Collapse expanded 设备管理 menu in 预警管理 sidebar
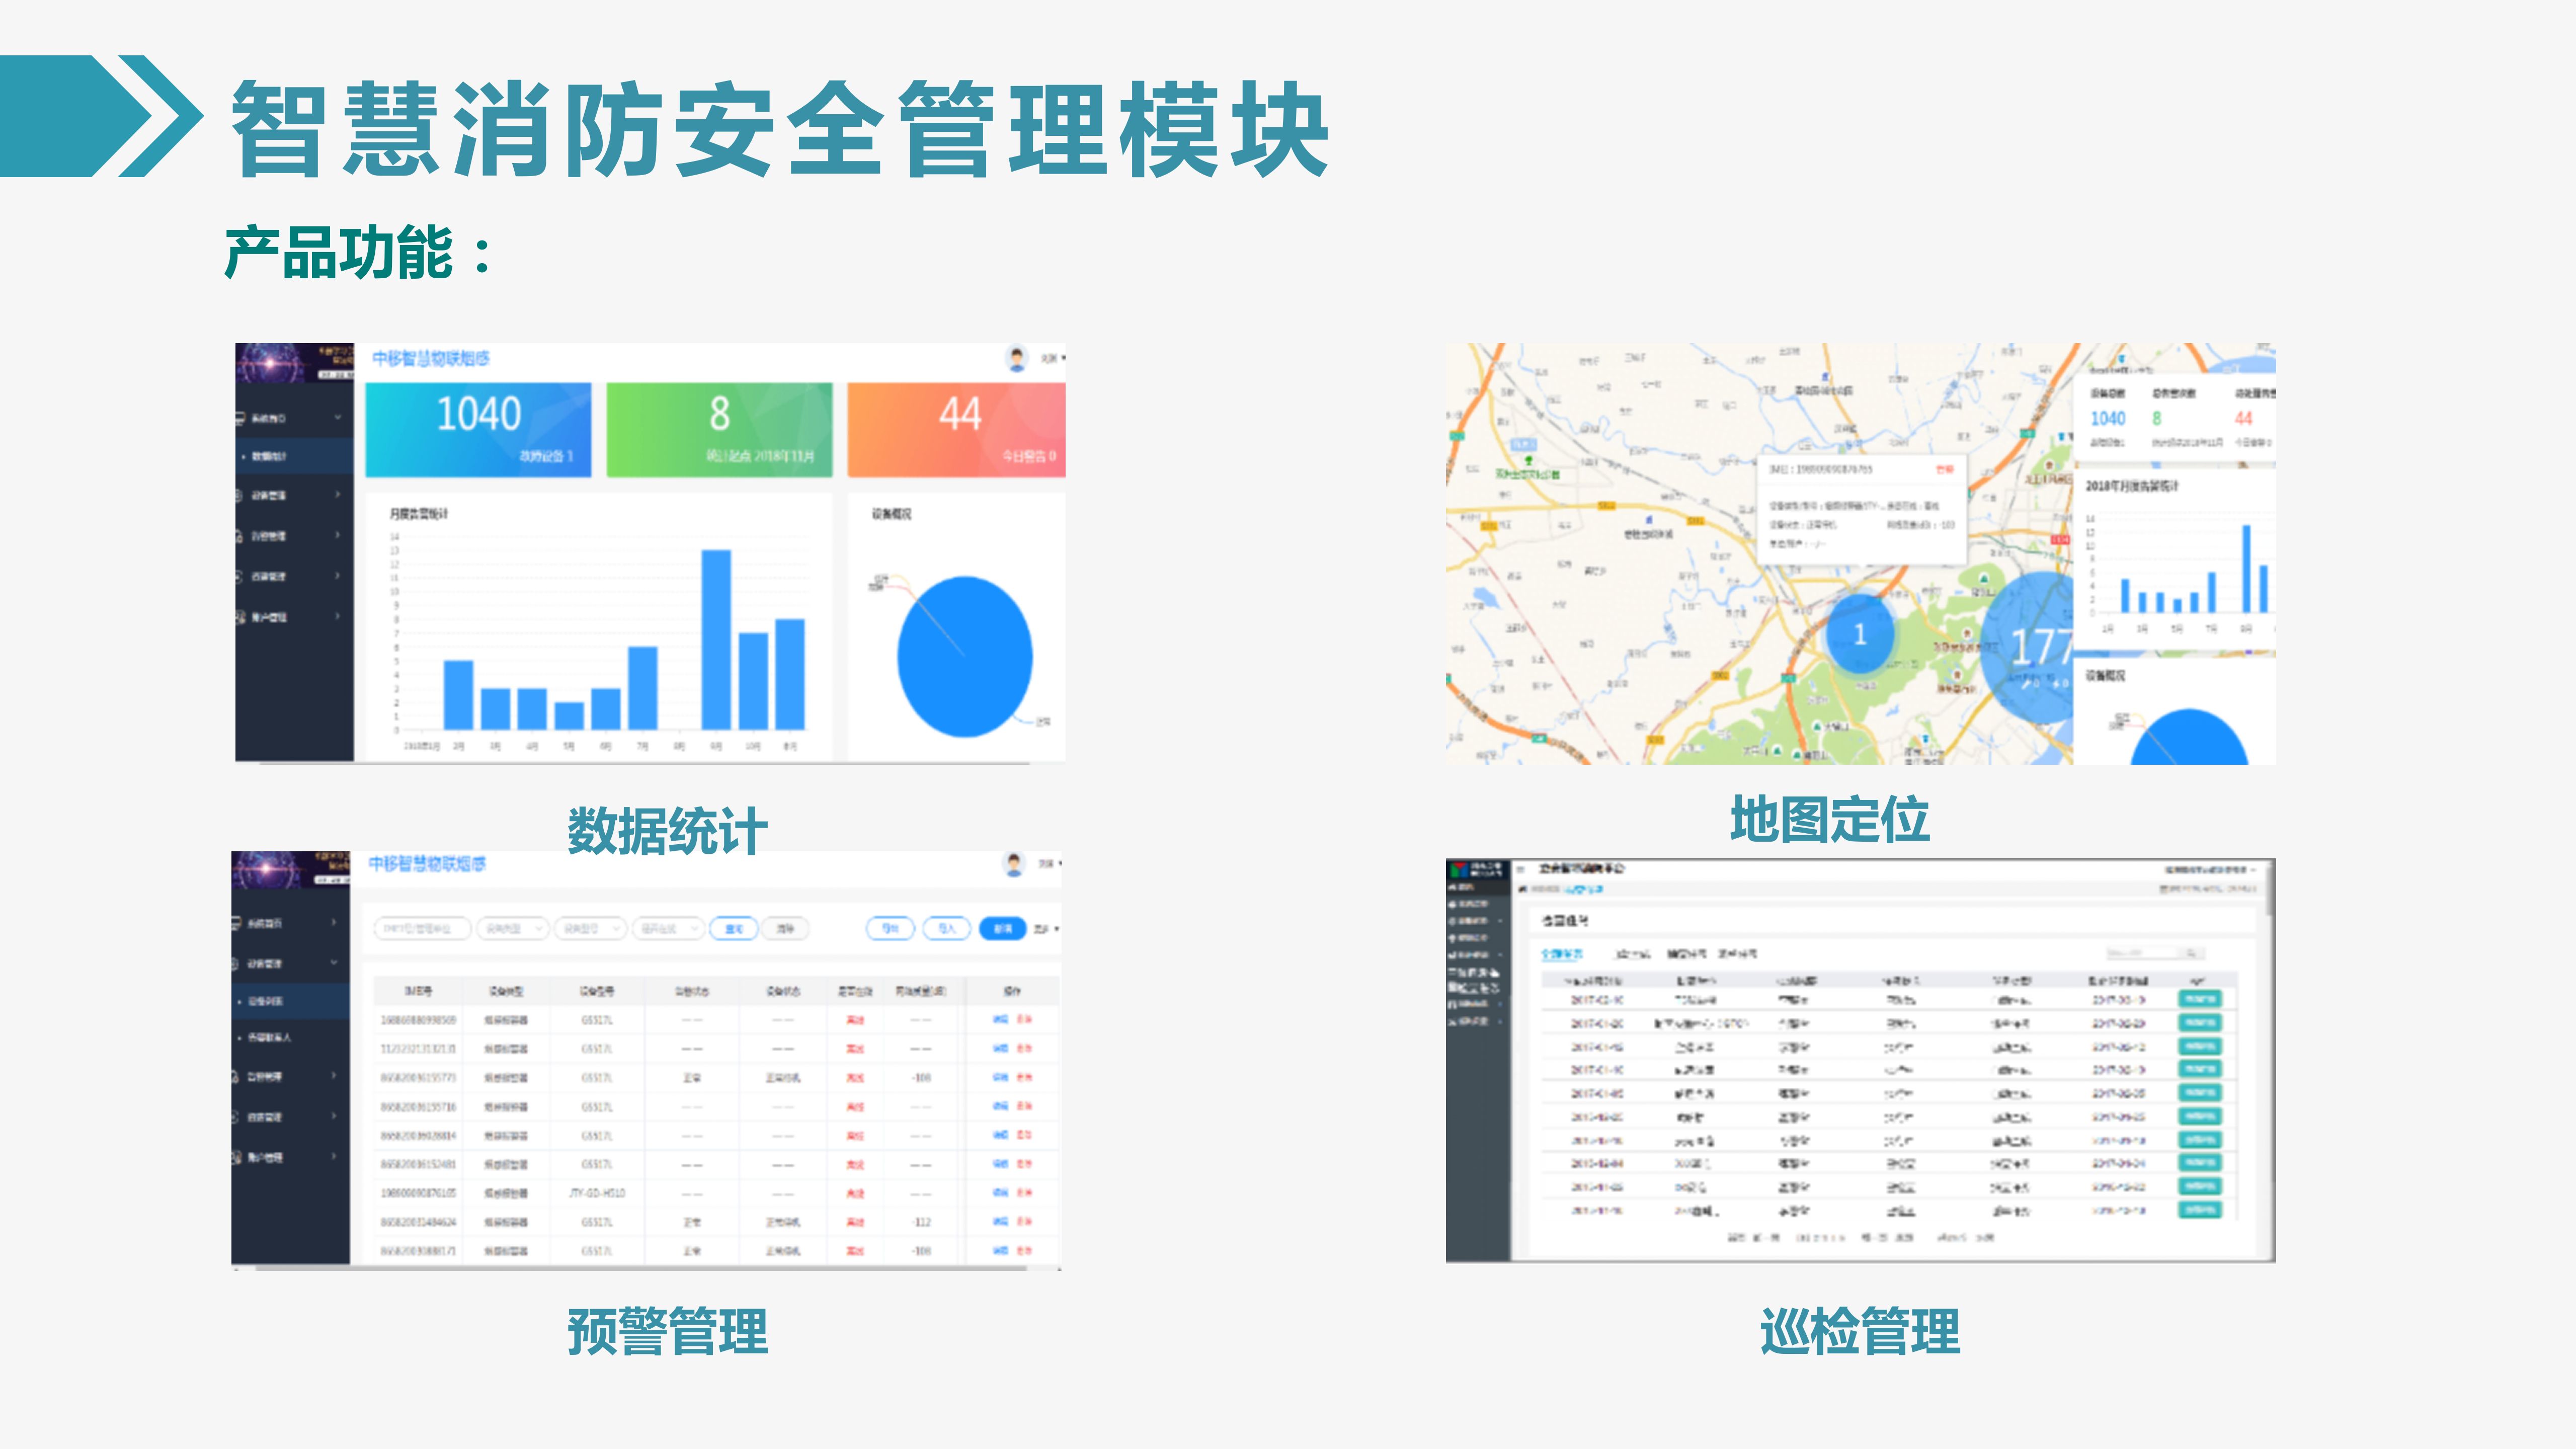The height and width of the screenshot is (1449, 2576). (x=334, y=963)
